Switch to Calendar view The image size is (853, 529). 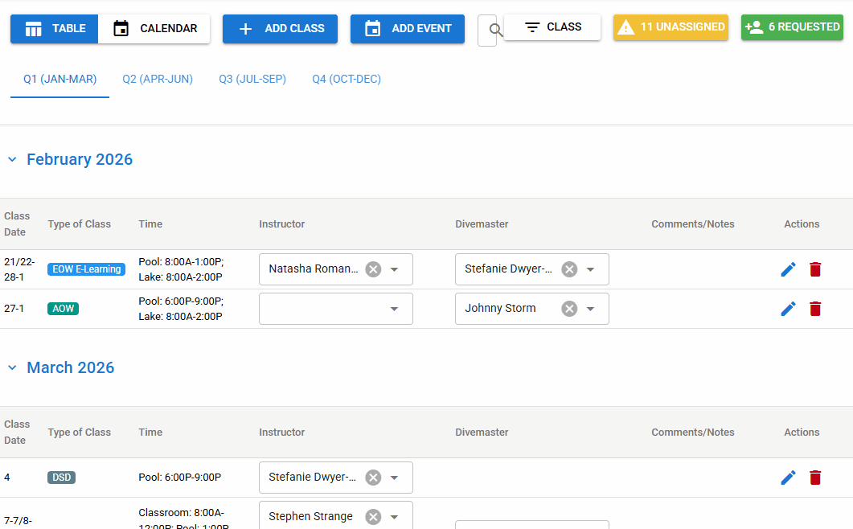pos(154,29)
